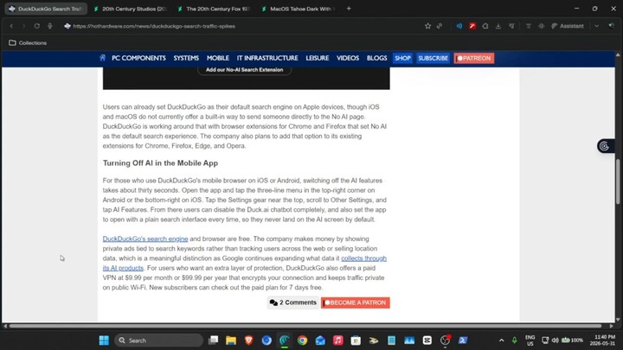Viewport: 623px width, 350px height.
Task: Copy page link using the link icon
Action: [x=440, y=26]
